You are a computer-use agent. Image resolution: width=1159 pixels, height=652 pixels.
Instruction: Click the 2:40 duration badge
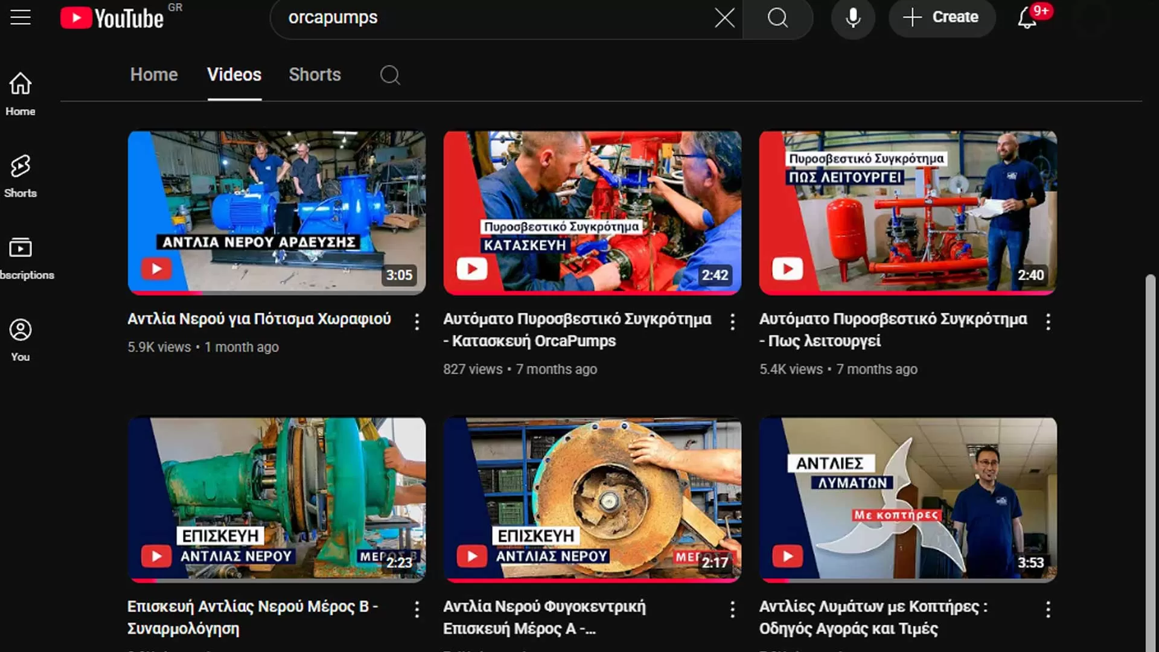point(1030,275)
